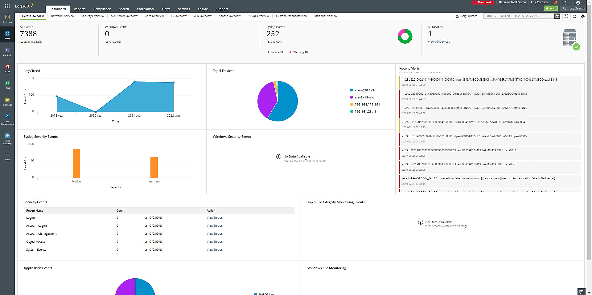Open the date range calendar picker
The width and height of the screenshot is (592, 295).
557,16
